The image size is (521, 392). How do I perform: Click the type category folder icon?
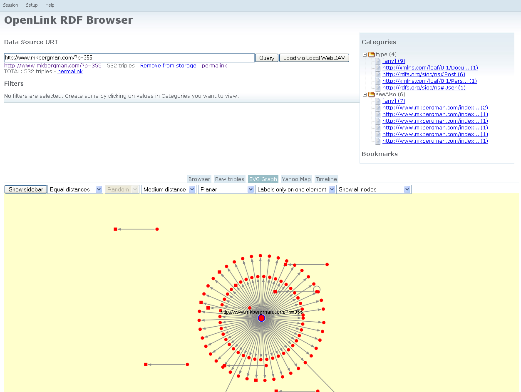click(x=371, y=54)
